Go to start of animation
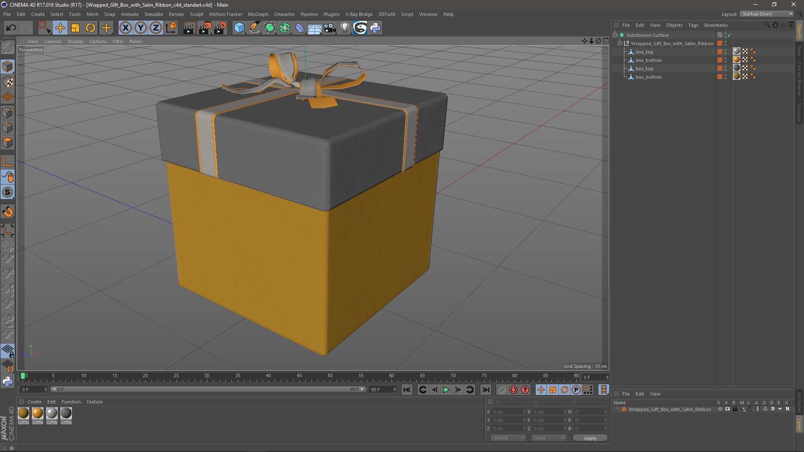This screenshot has width=804, height=452. click(x=407, y=390)
